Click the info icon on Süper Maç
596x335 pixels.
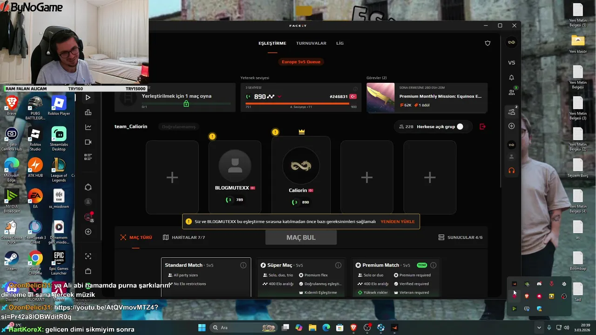338,265
